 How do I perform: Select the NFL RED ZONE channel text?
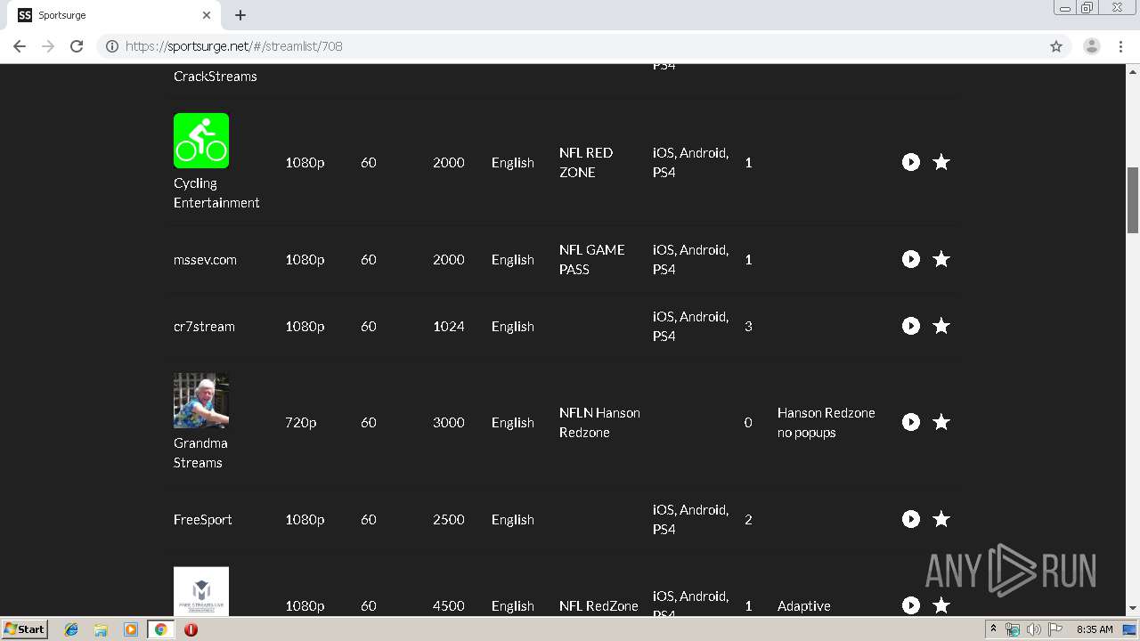586,163
